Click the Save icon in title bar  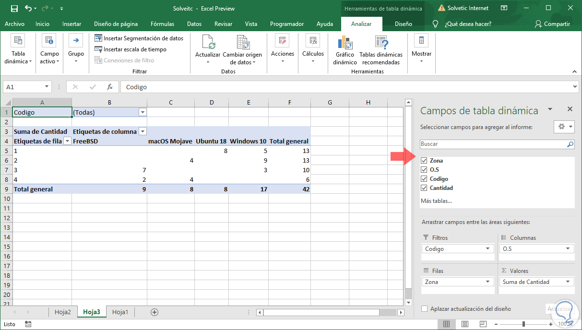14,9
